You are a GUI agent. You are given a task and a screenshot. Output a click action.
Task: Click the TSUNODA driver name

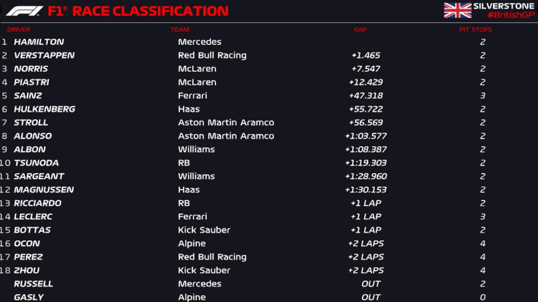pos(36,163)
